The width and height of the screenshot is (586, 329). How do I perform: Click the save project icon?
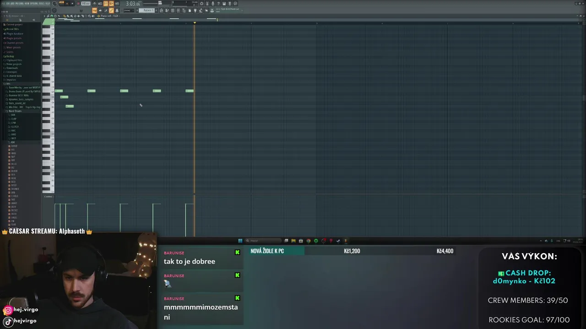tap(224, 4)
